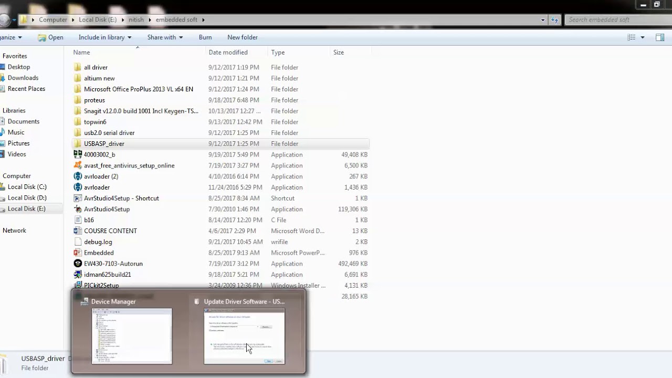Select the USBASP_driver folder icon in list
Image resolution: width=672 pixels, height=378 pixels.
point(78,143)
